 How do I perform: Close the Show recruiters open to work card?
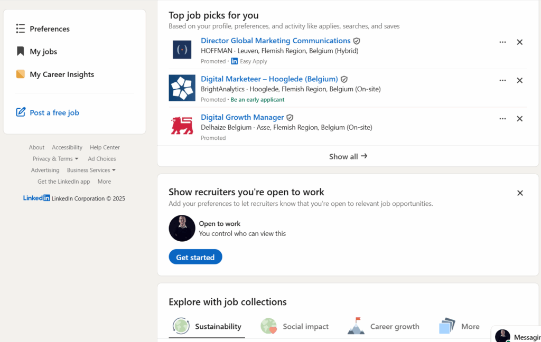click(x=520, y=193)
